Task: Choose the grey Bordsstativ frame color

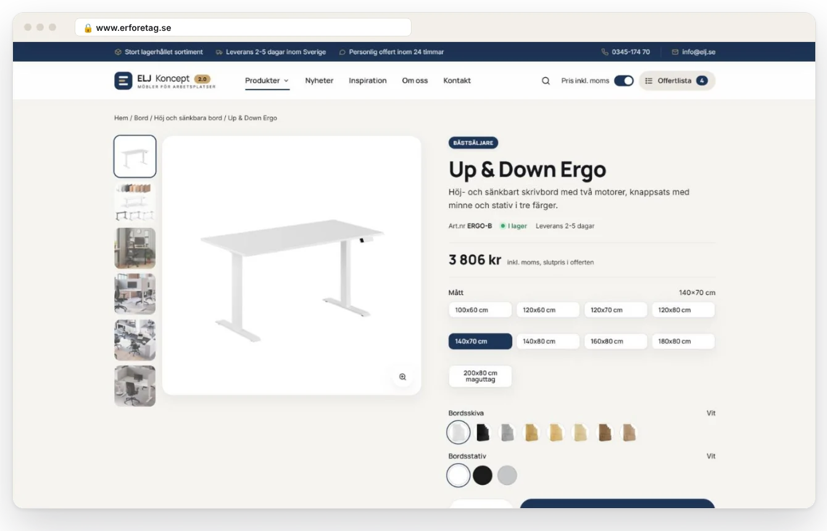Action: [507, 475]
